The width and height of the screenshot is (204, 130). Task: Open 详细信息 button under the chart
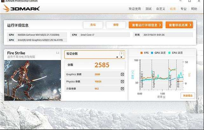click(x=188, y=96)
